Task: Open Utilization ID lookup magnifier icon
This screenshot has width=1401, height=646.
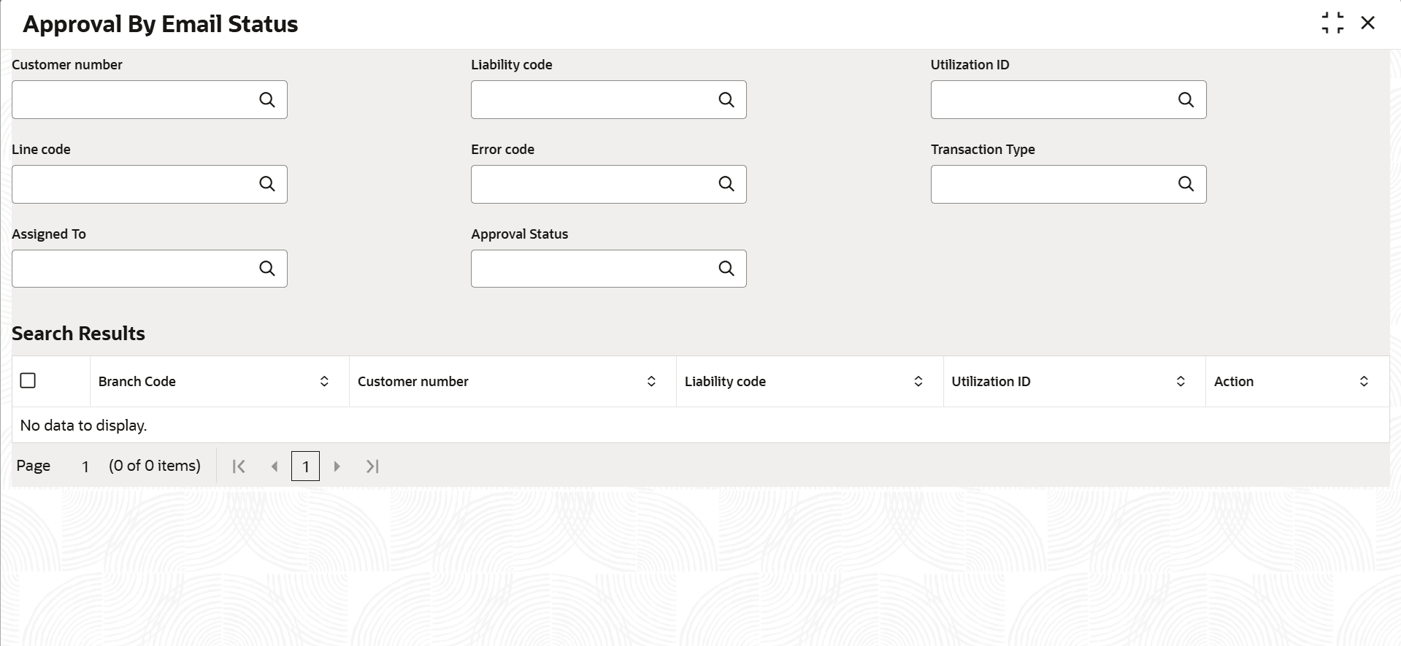Action: [x=1186, y=100]
